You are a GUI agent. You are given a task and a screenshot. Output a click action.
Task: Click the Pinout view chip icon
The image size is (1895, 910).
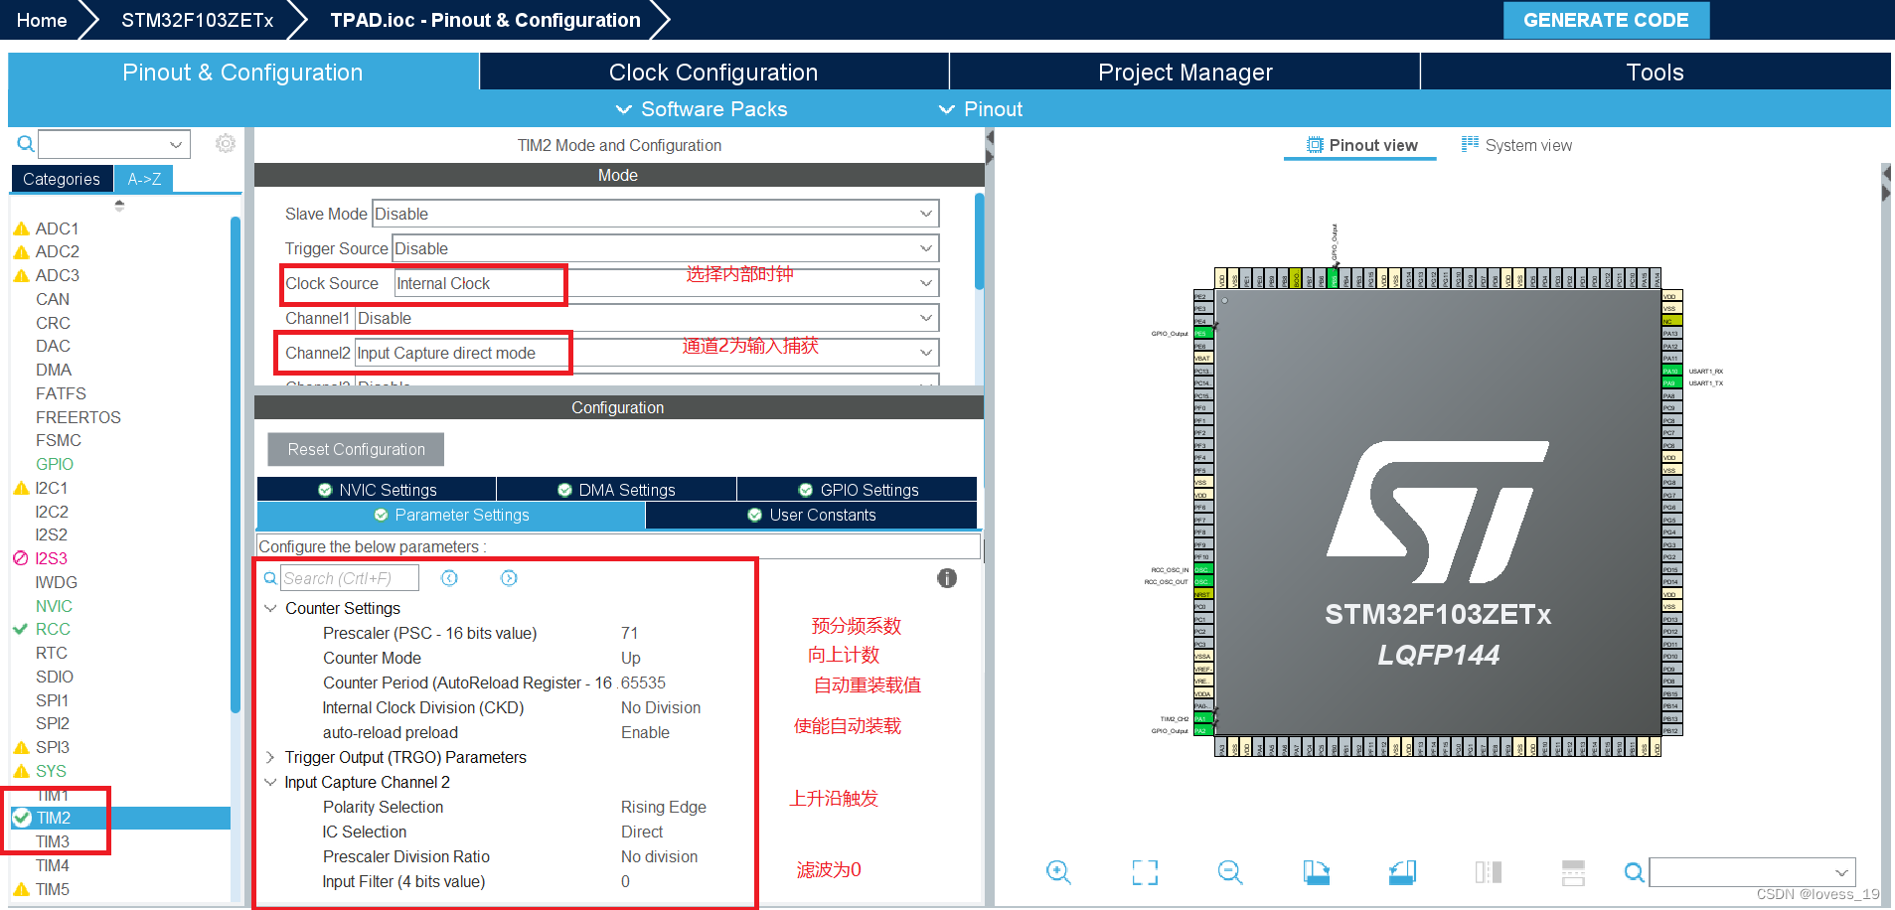pos(1315,145)
